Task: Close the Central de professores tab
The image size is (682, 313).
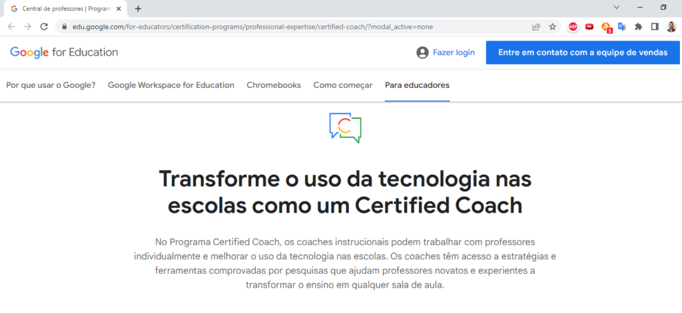Action: pos(120,9)
